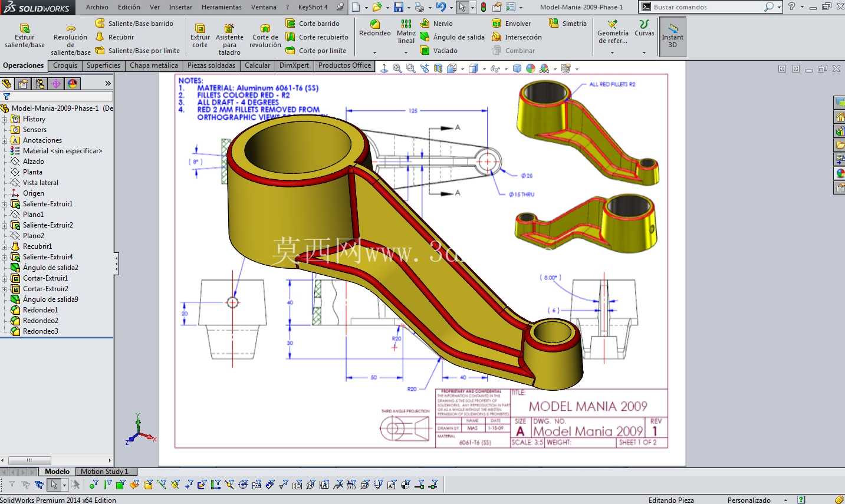Open DisplayManager tab icon
845x504 pixels.
73,84
